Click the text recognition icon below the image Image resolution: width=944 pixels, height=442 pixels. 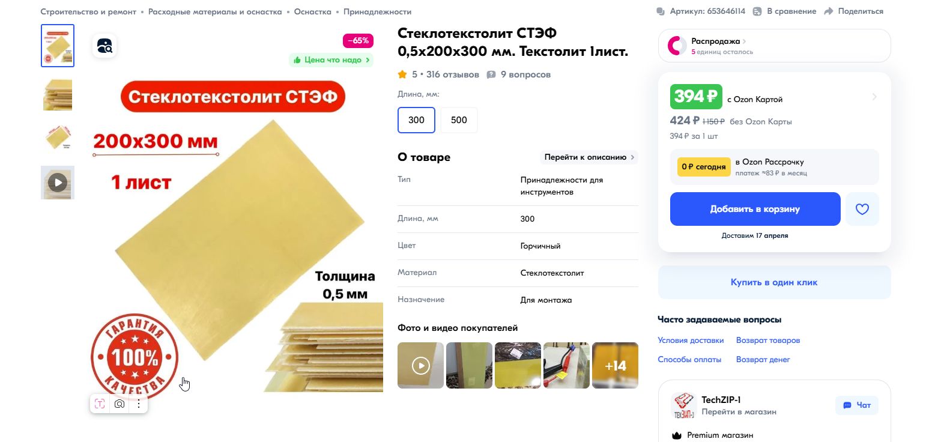100,404
